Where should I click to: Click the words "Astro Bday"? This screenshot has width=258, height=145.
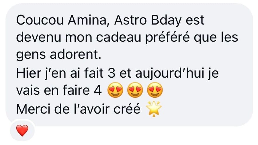click(x=148, y=21)
